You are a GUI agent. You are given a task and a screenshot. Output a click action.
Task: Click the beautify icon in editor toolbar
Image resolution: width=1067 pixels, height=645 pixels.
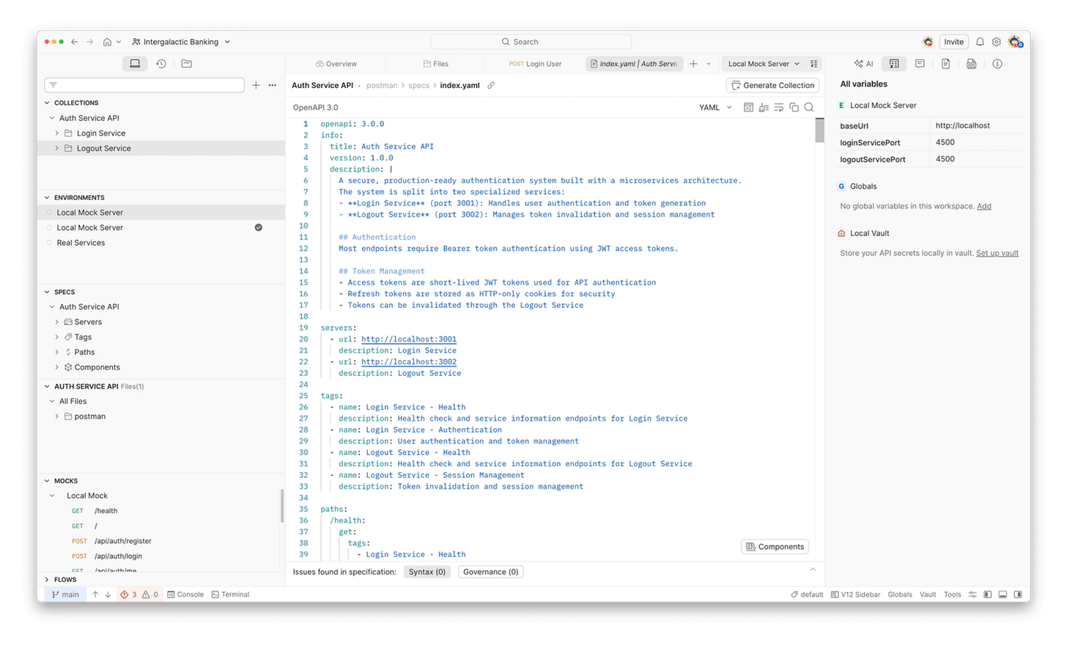[x=764, y=107]
